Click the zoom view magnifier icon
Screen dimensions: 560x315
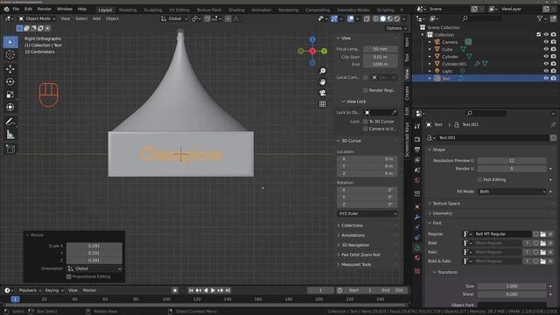click(323, 71)
